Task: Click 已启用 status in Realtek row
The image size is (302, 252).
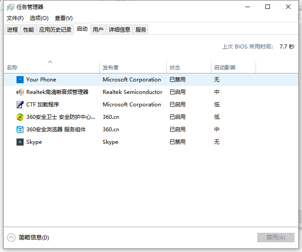Action: click(x=178, y=92)
